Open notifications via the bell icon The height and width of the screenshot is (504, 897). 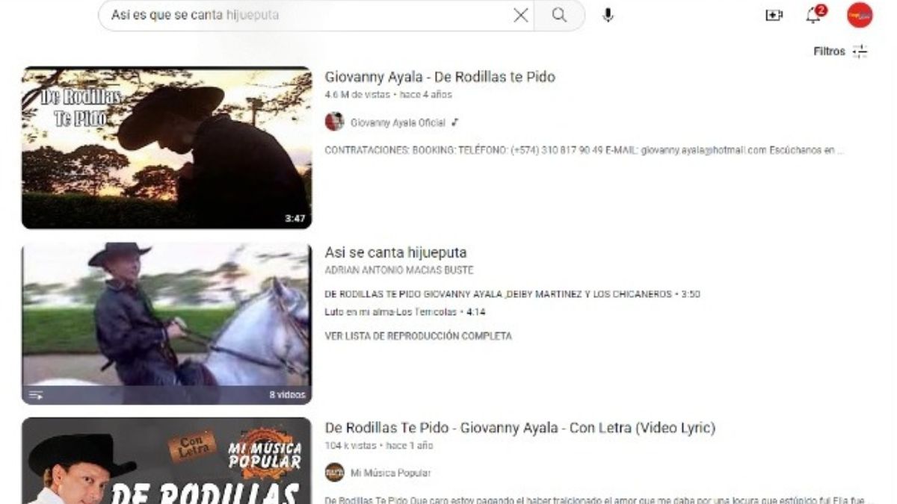click(x=812, y=15)
